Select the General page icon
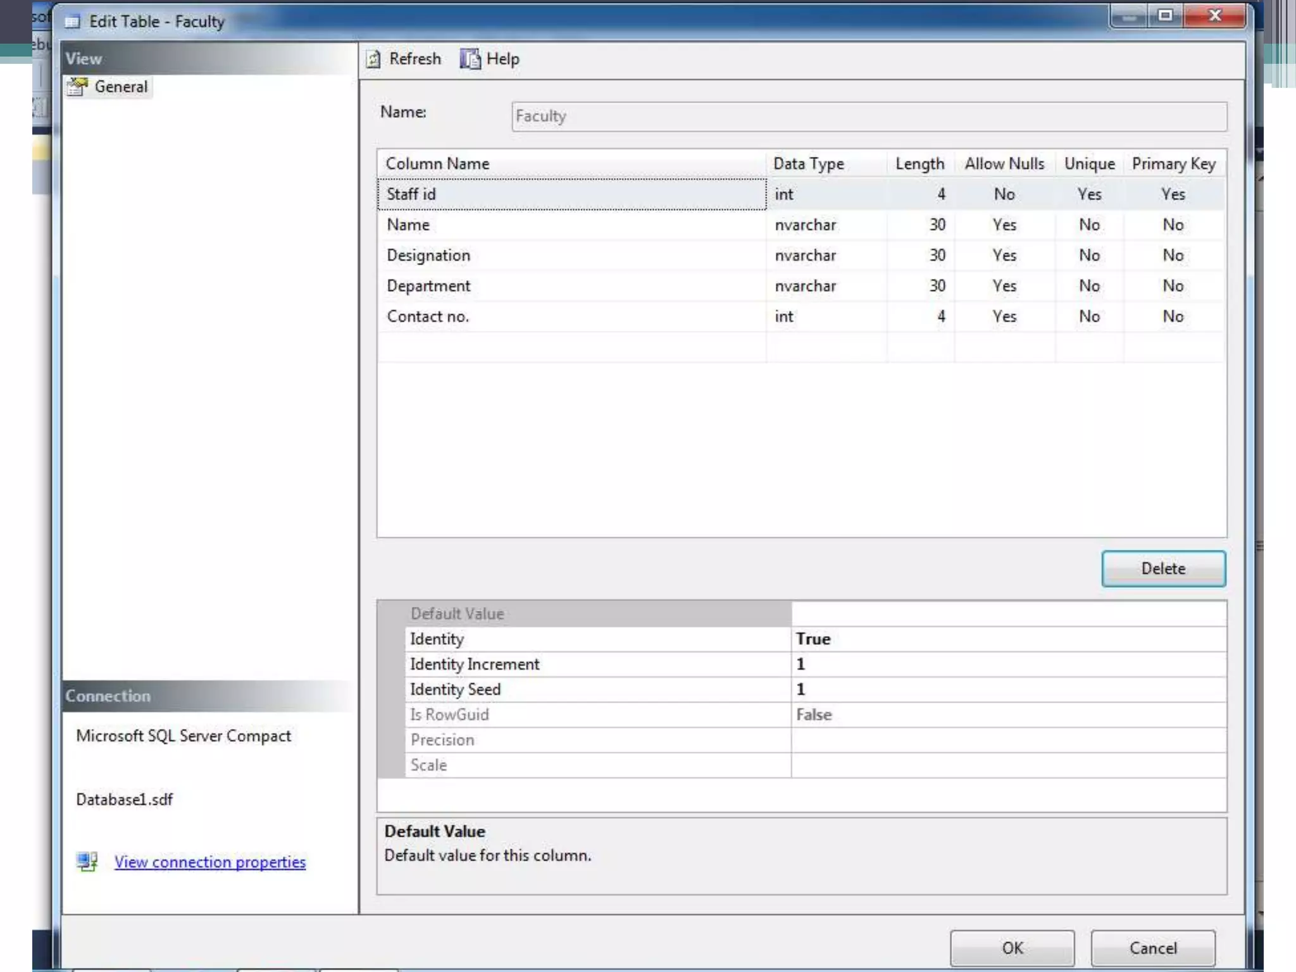This screenshot has width=1296, height=972. point(78,87)
